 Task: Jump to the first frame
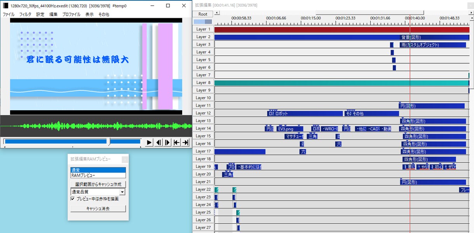click(x=176, y=143)
